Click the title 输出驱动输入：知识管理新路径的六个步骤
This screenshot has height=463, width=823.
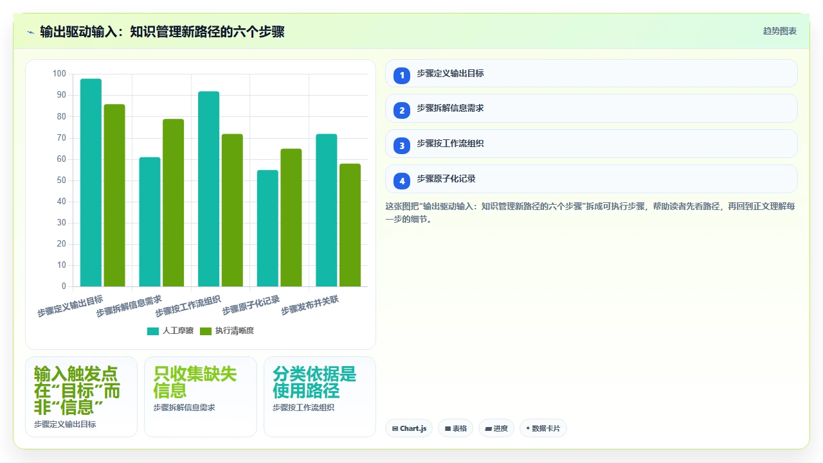tap(162, 31)
